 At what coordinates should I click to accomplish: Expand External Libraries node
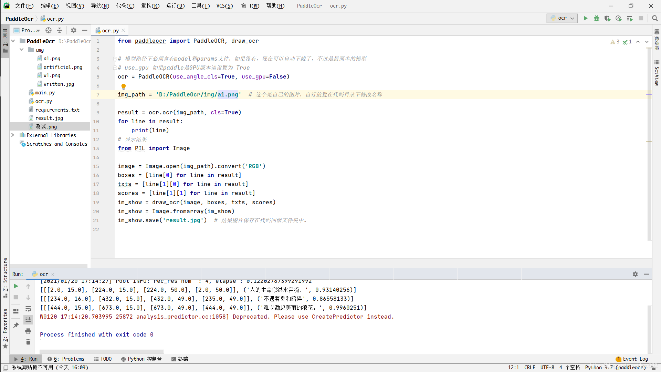(x=13, y=135)
